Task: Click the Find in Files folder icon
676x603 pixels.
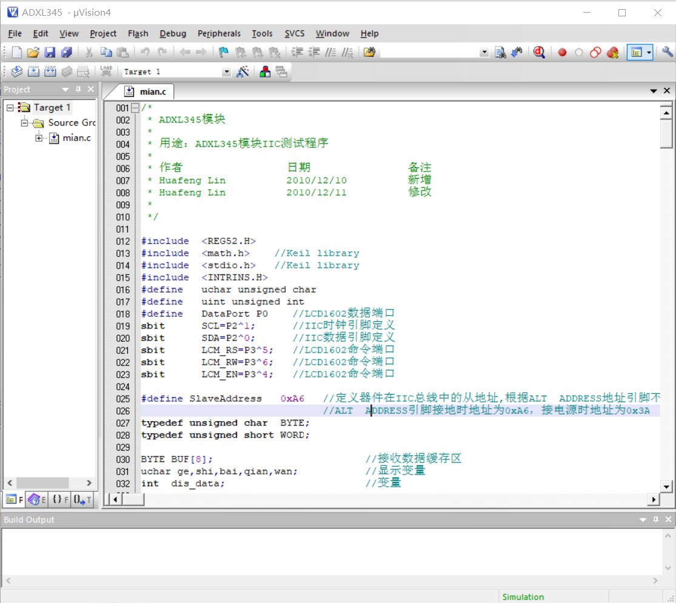Action: [x=369, y=52]
